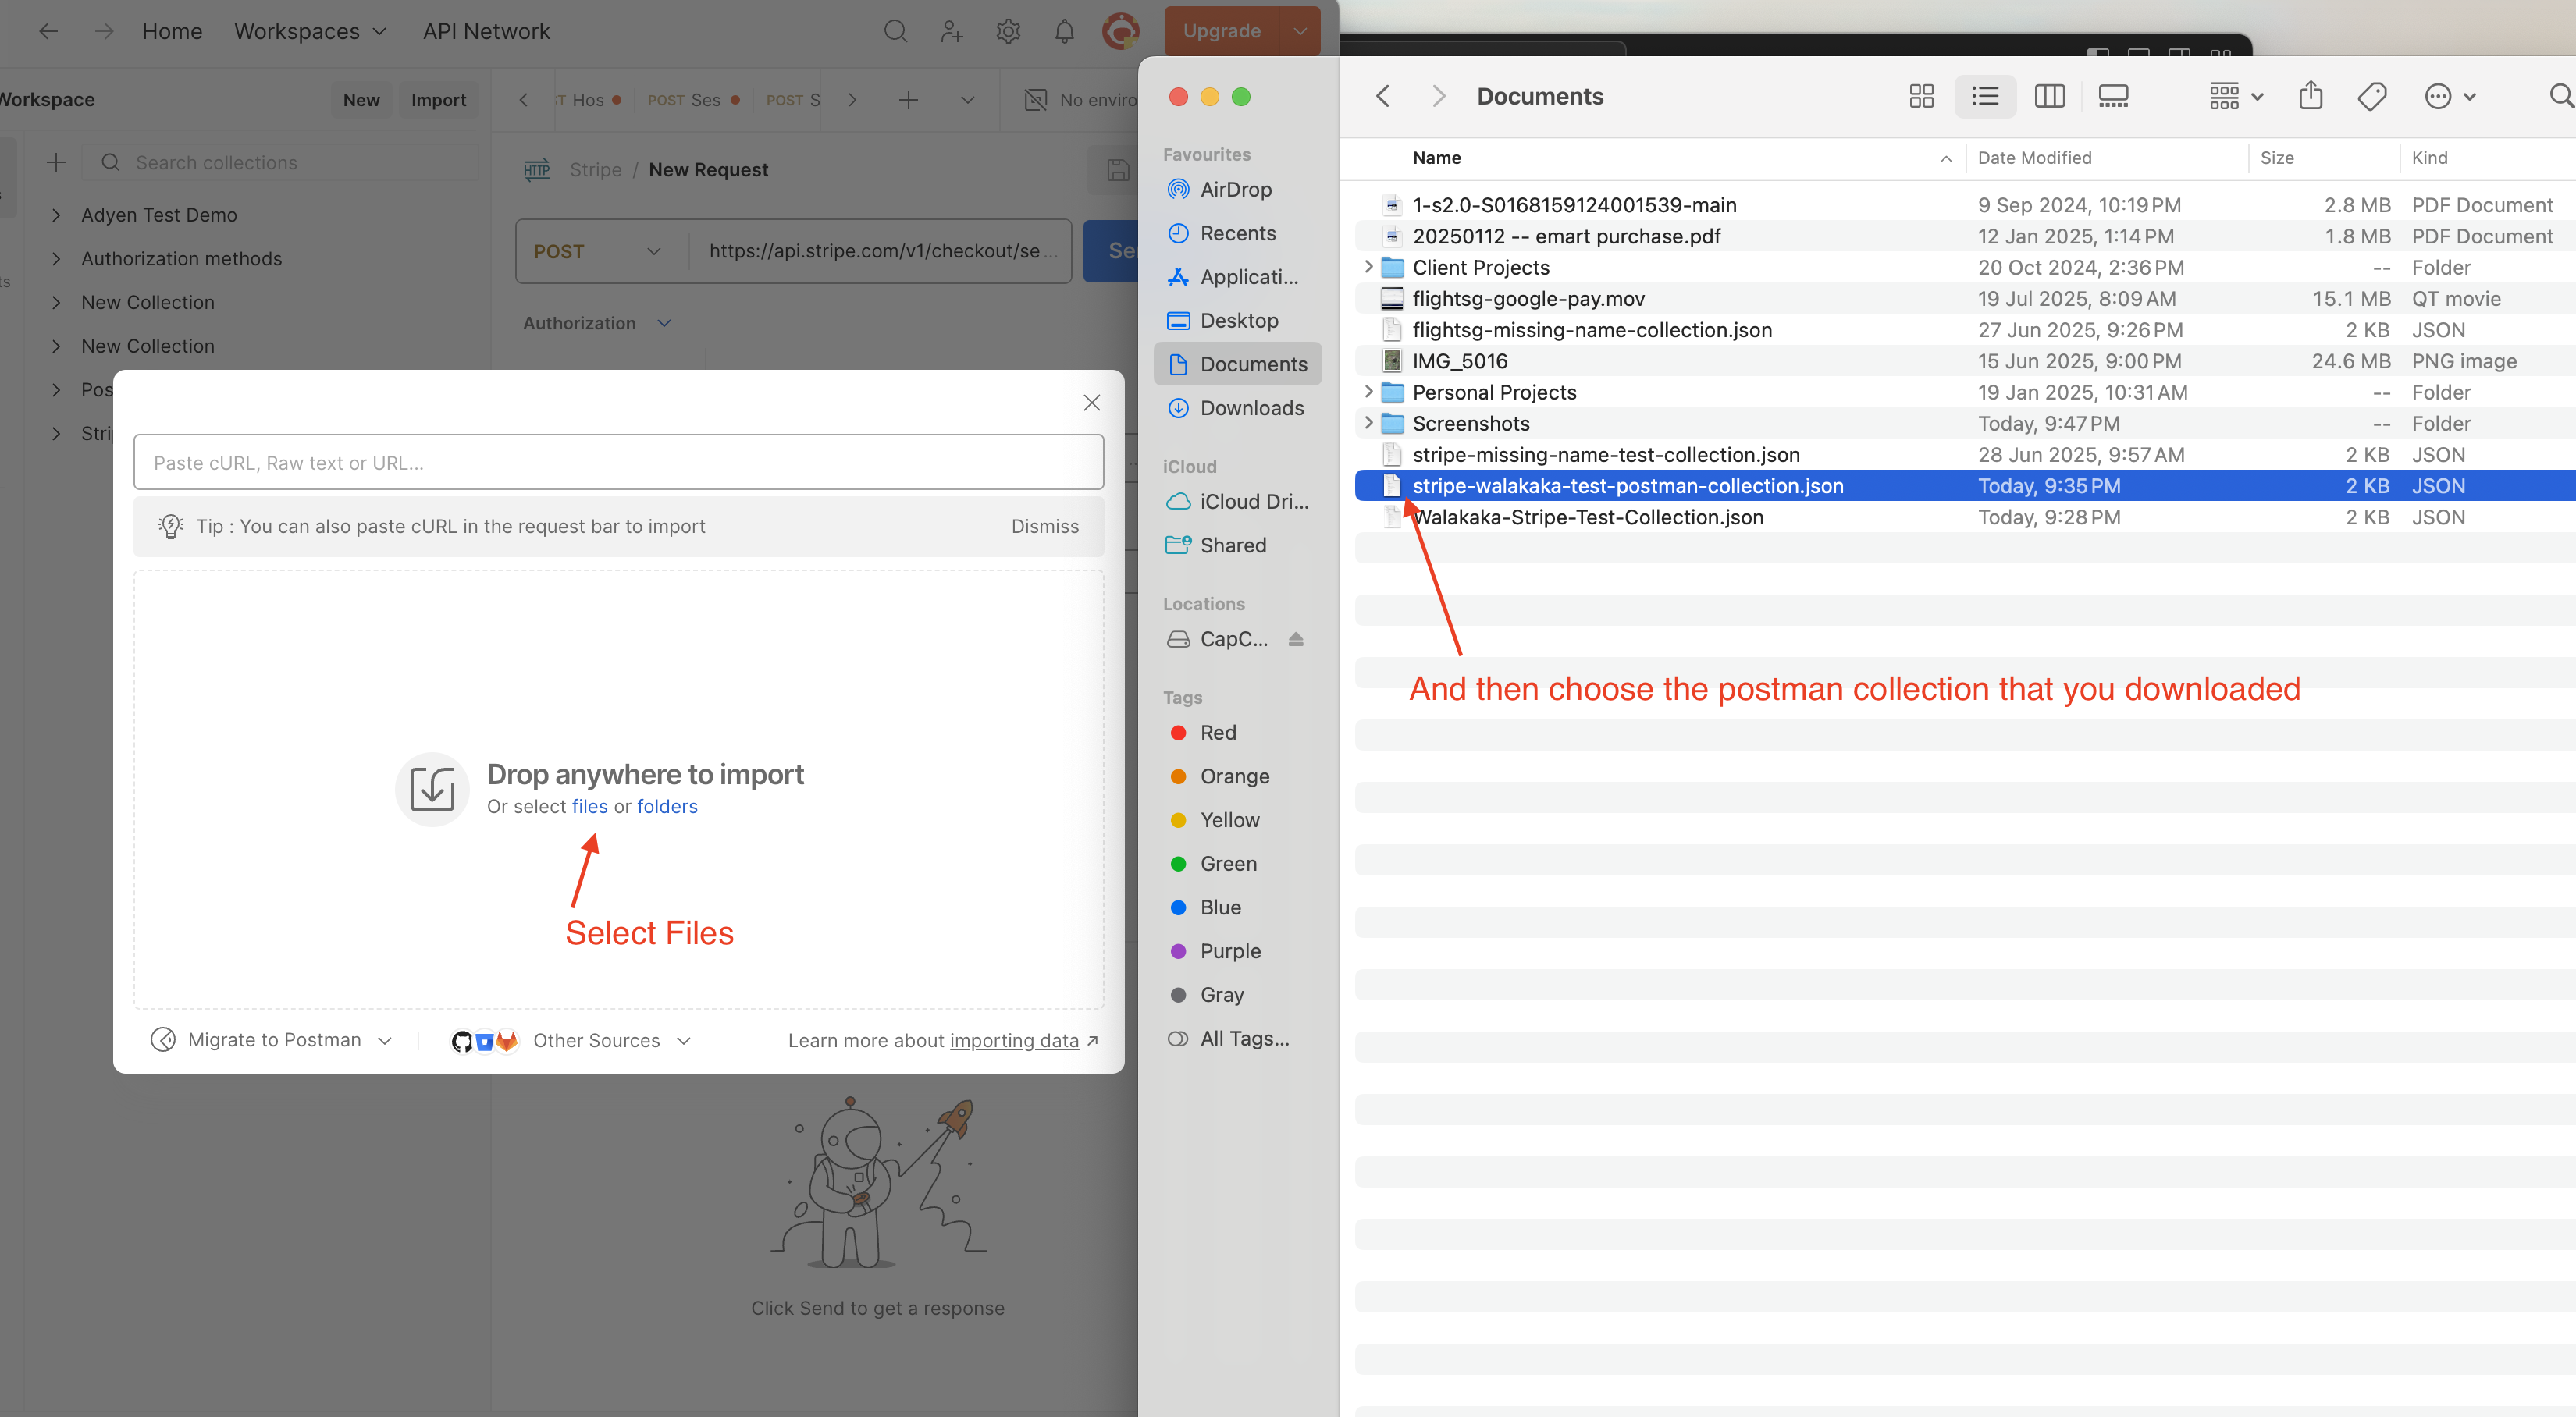Navigate back in Finder window
Screen dimensions: 2576x1417
pyautogui.click(x=1383, y=96)
